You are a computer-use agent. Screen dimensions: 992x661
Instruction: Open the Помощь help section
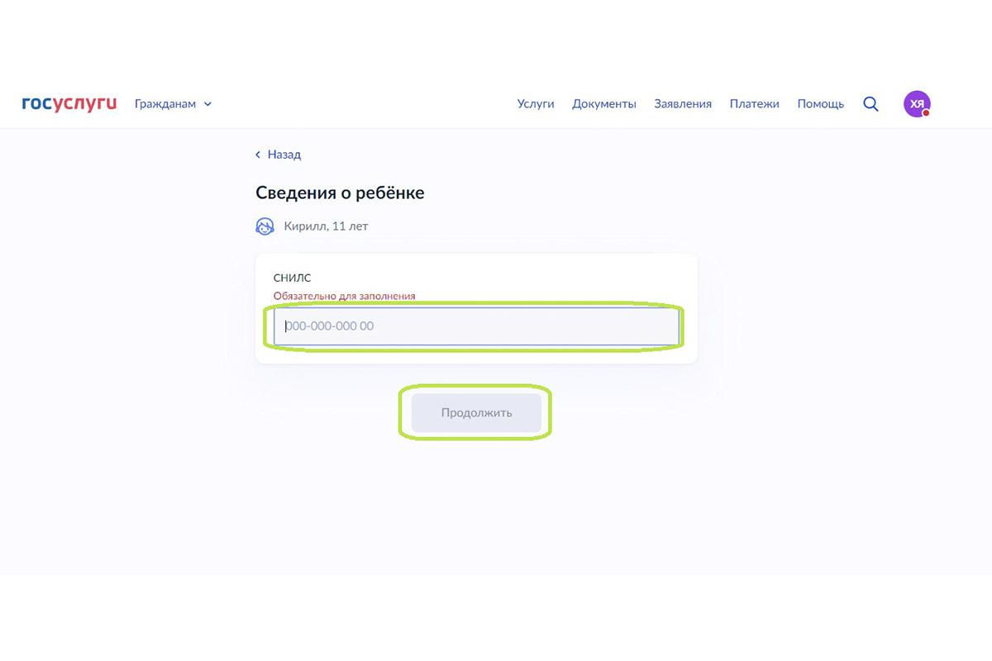pyautogui.click(x=820, y=104)
